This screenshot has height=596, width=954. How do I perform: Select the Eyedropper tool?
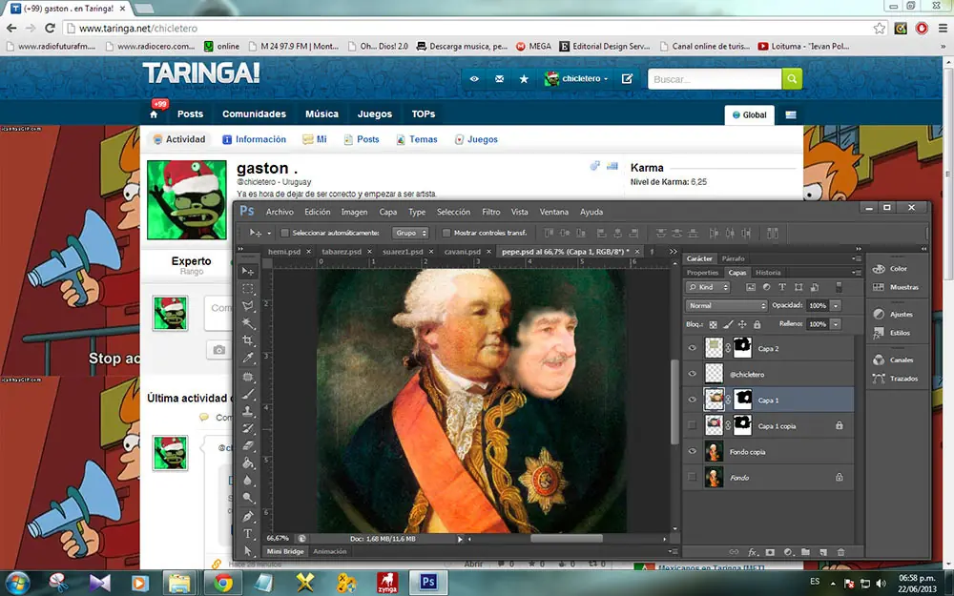pos(248,358)
